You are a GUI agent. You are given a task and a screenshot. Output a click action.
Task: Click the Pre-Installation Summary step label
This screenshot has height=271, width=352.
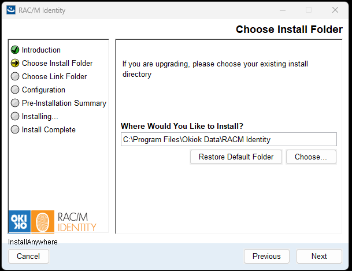64,103
